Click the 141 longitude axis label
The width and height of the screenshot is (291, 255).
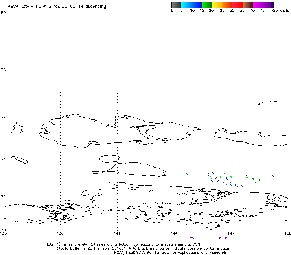click(x=117, y=233)
